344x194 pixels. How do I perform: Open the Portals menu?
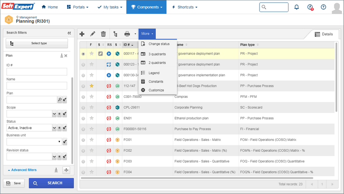[78, 7]
